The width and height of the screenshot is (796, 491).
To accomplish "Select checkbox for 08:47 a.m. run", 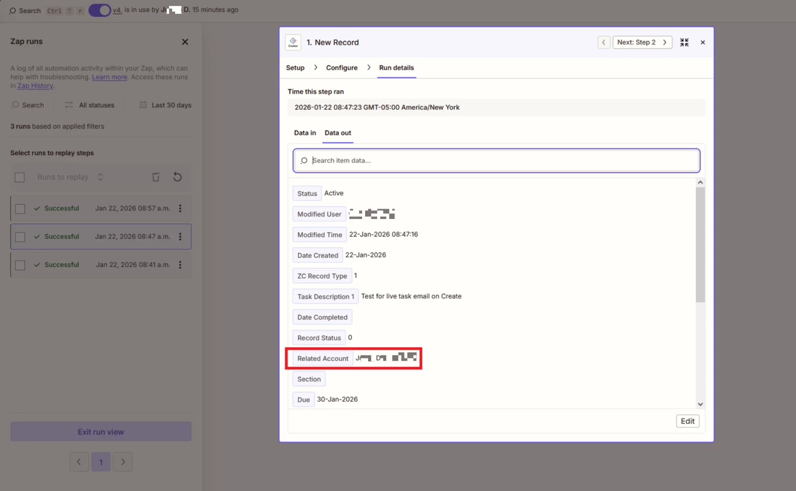I will [20, 237].
